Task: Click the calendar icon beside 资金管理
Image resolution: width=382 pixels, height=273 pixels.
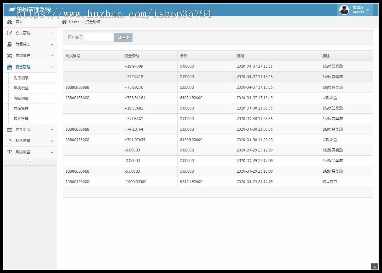Action: [x=10, y=67]
